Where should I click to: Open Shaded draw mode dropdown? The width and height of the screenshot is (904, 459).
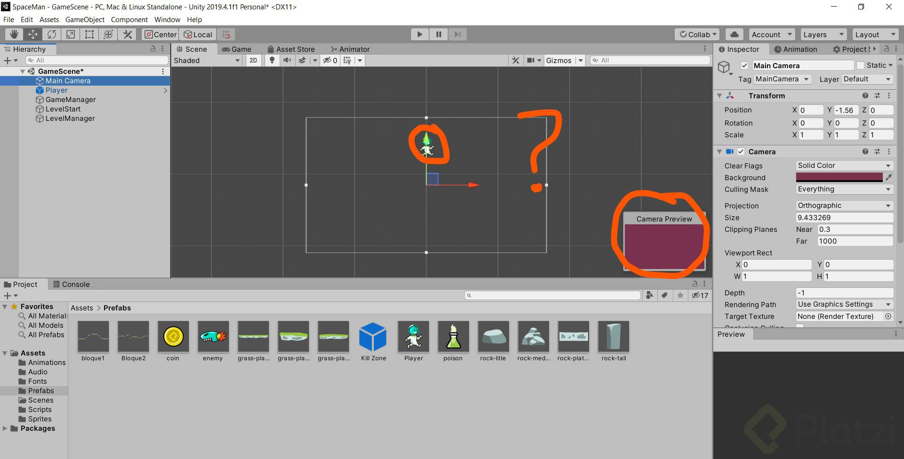point(207,60)
